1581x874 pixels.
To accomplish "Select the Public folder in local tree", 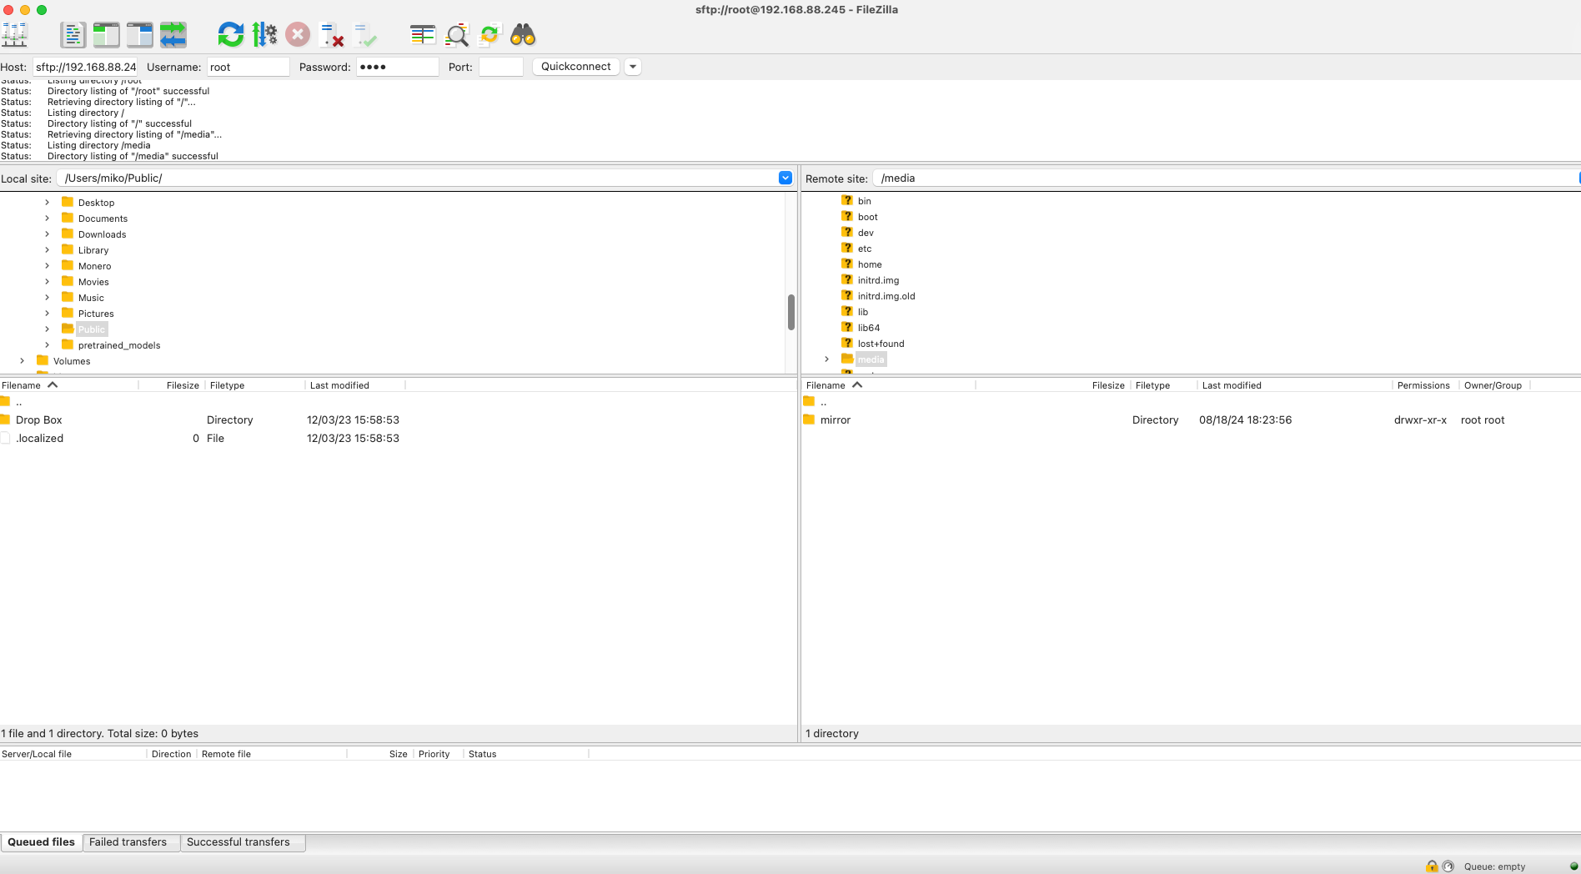I will [x=91, y=329].
